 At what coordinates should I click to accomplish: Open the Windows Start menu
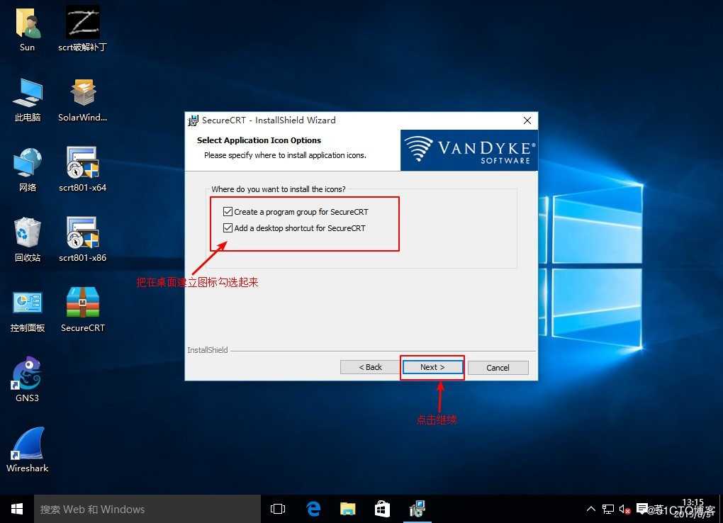[17, 509]
